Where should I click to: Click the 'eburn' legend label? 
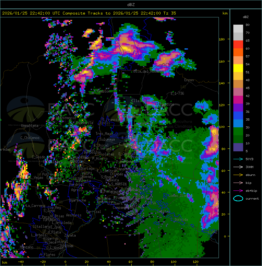[x=250, y=175]
